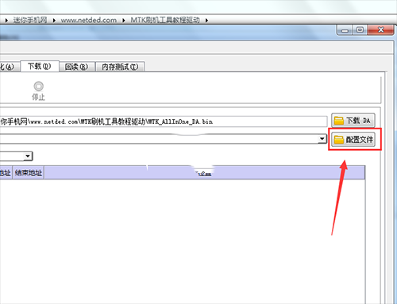Switch to the 回读(R) tab

76,67
